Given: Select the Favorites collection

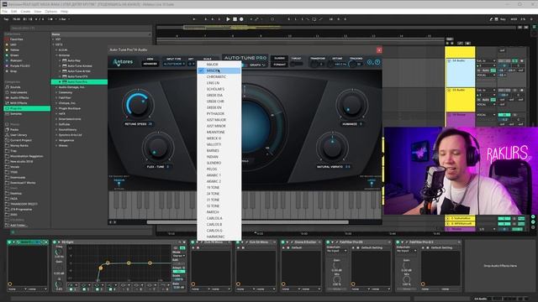Looking at the screenshot, I should tap(27, 39).
